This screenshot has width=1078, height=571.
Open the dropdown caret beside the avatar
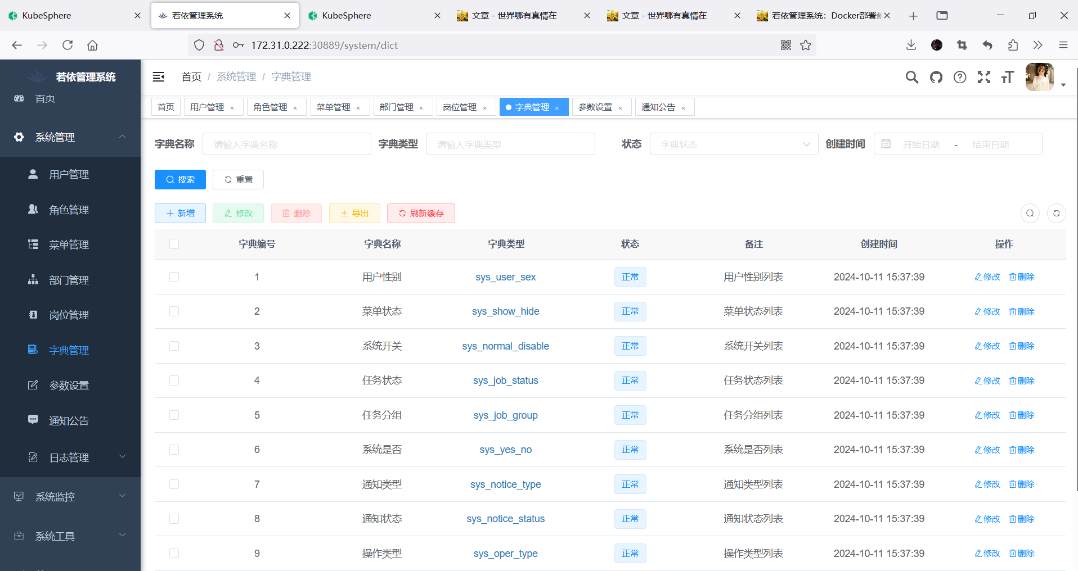coord(1063,85)
